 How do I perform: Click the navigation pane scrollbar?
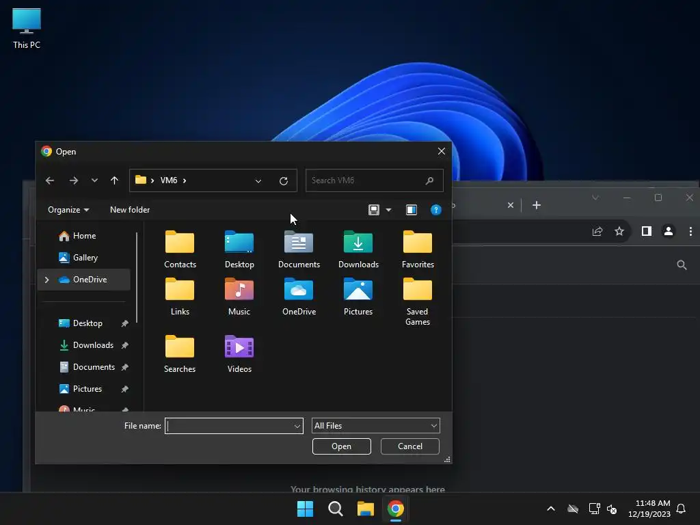tap(137, 277)
